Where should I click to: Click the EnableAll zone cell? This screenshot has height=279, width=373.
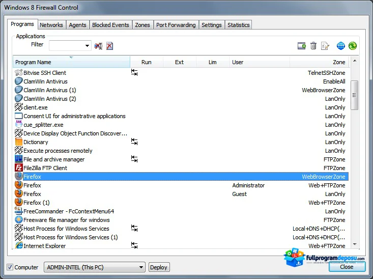pyautogui.click(x=334, y=81)
